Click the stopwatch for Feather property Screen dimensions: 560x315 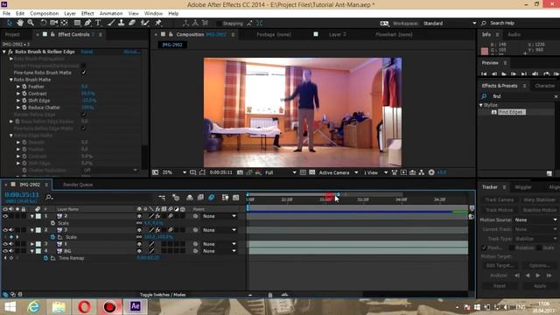point(24,87)
